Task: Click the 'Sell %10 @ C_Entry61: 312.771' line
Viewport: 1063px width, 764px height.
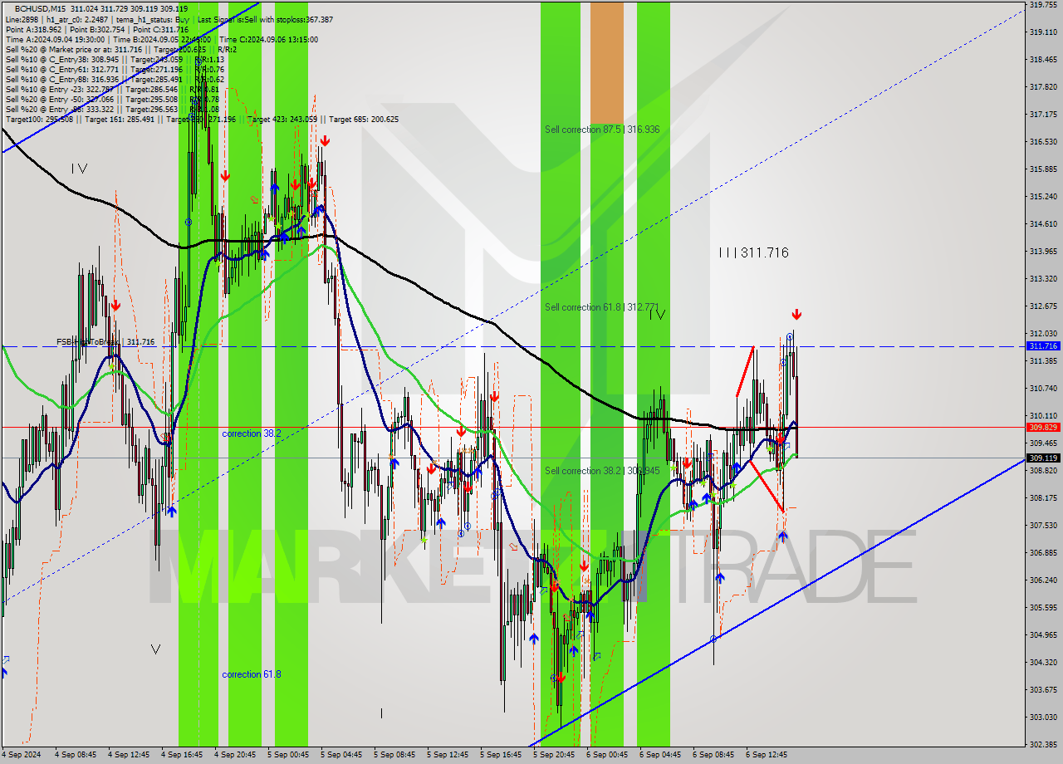Action: [115, 69]
